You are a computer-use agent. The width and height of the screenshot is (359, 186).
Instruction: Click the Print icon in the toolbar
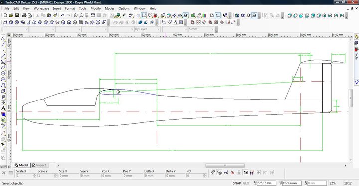click(x=24, y=15)
